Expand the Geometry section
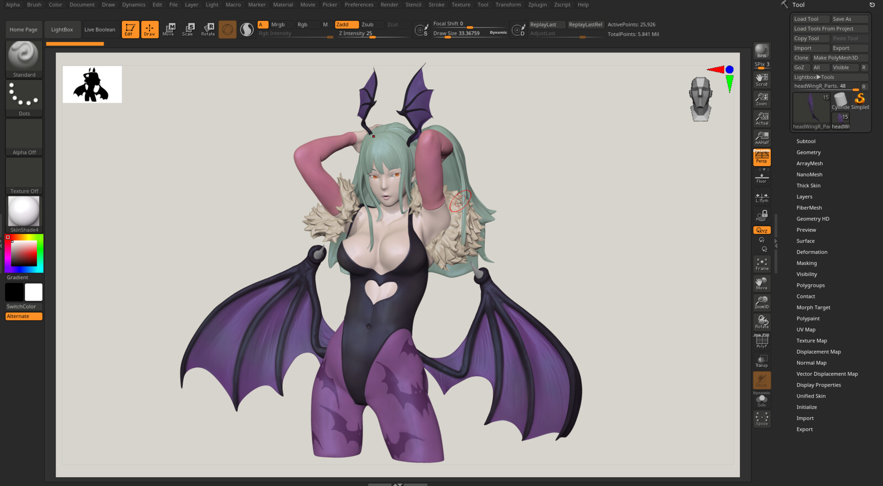The width and height of the screenshot is (883, 486). pos(808,152)
